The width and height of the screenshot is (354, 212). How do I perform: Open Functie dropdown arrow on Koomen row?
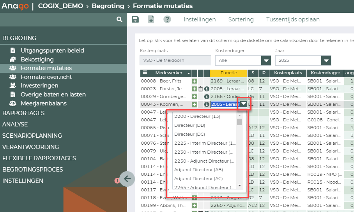tap(243, 104)
